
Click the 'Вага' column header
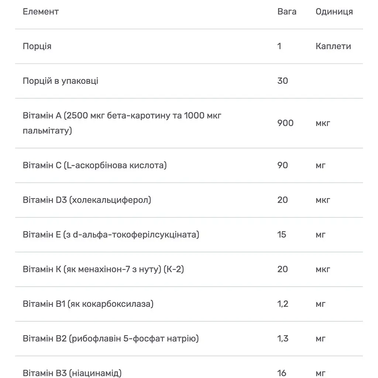(286, 11)
